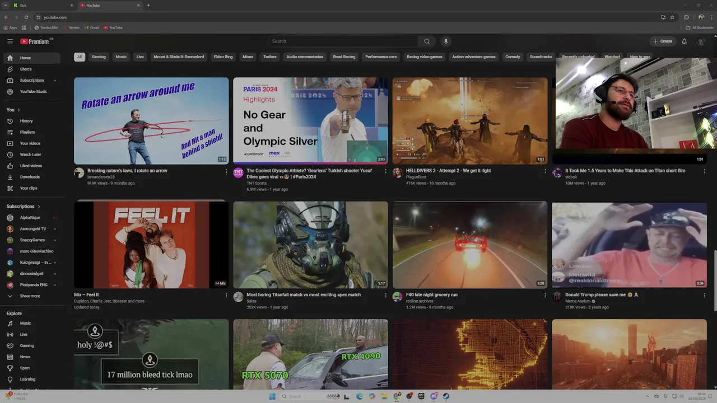717x403 pixels.
Task: Open the Home sidebar entry
Action: coord(32,58)
